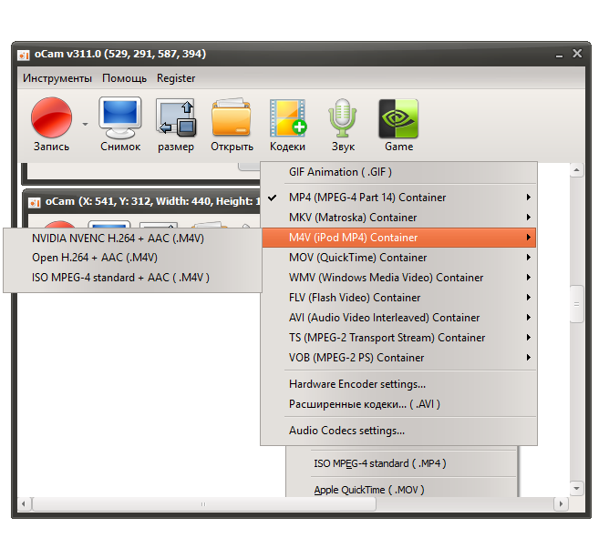609x538 pixels.
Task: Expand the MOV (QuickTime) Container submenu
Action: point(399,258)
